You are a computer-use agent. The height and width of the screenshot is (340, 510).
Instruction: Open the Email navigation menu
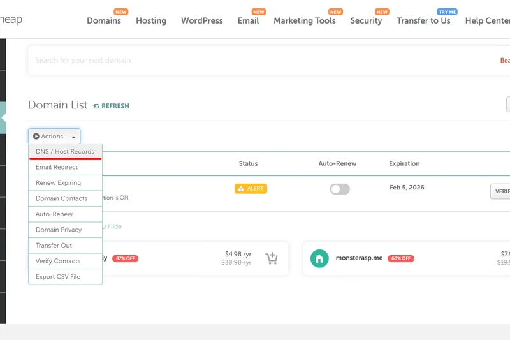[248, 20]
